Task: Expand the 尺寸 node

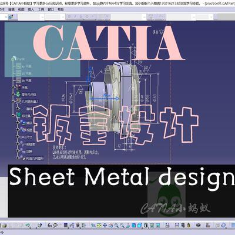Action: coord(18,137)
